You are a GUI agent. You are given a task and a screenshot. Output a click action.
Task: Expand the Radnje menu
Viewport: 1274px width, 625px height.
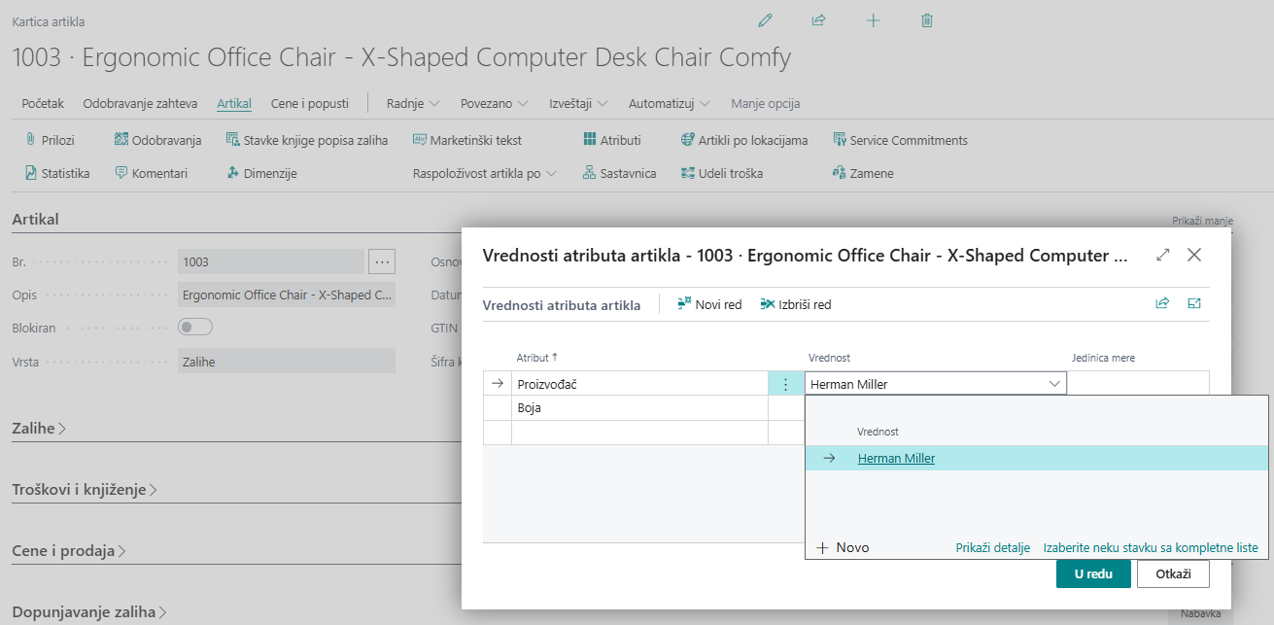pyautogui.click(x=413, y=103)
